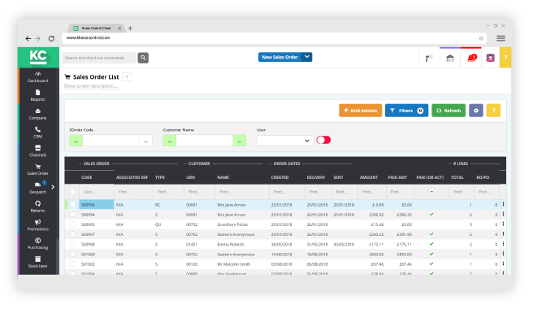
Task: Focus the search and short-cut commands box
Action: [x=99, y=58]
